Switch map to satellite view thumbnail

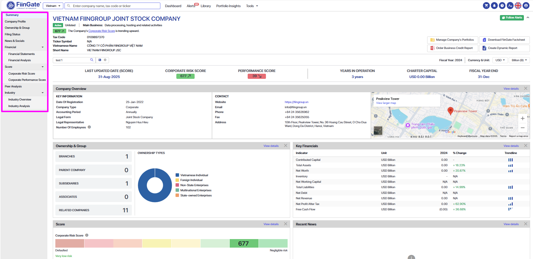tap(378, 131)
